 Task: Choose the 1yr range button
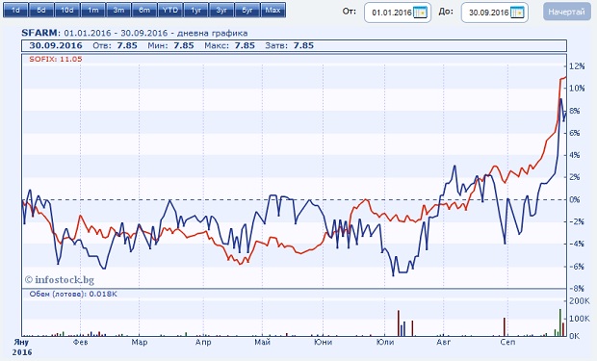[x=196, y=11]
